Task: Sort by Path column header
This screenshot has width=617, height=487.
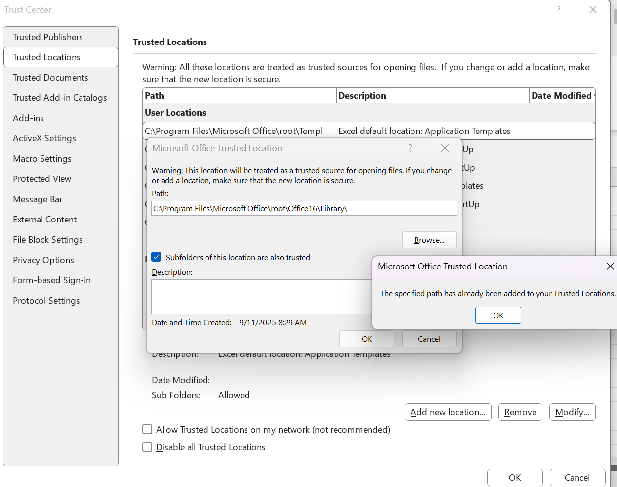Action: pos(240,96)
